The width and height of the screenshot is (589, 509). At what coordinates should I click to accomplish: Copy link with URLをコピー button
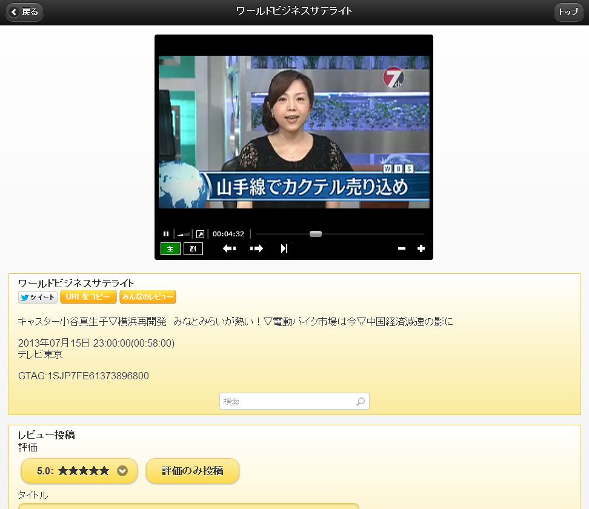(x=88, y=297)
